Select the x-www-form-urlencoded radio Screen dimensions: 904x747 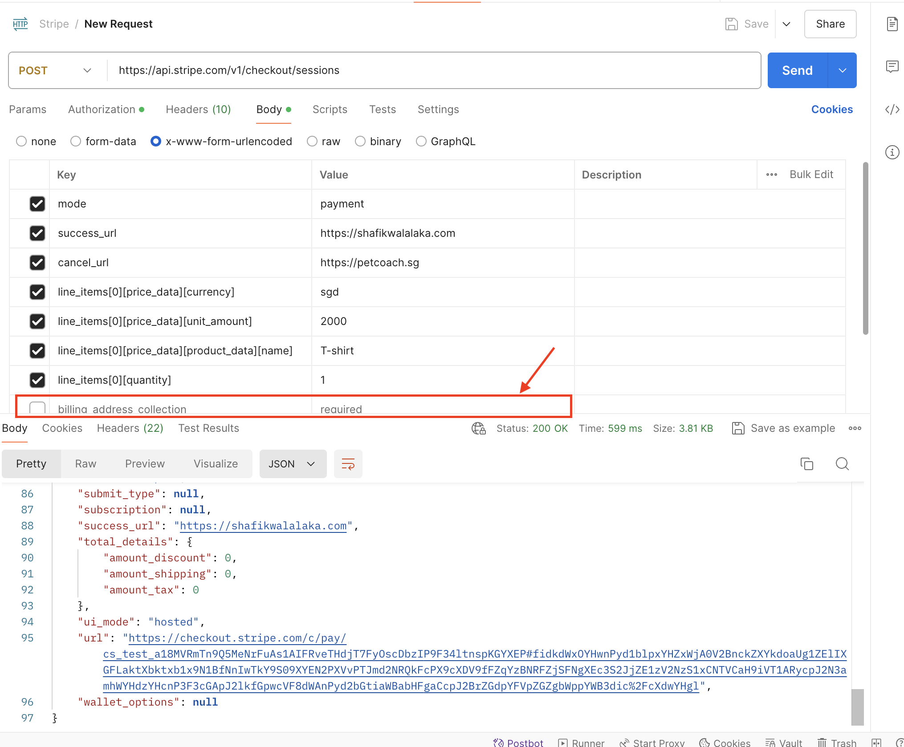coord(156,142)
